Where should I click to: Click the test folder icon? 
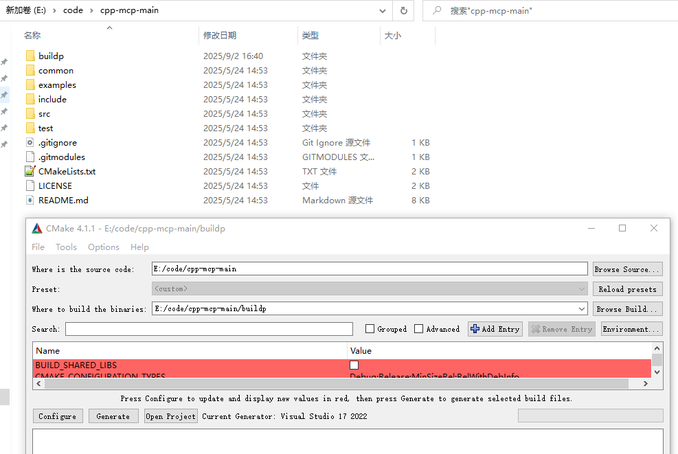click(x=30, y=128)
